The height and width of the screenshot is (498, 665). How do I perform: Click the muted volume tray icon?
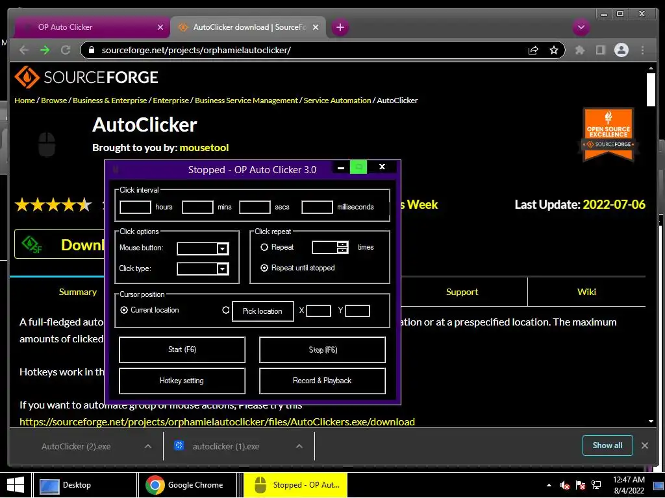[x=564, y=485]
